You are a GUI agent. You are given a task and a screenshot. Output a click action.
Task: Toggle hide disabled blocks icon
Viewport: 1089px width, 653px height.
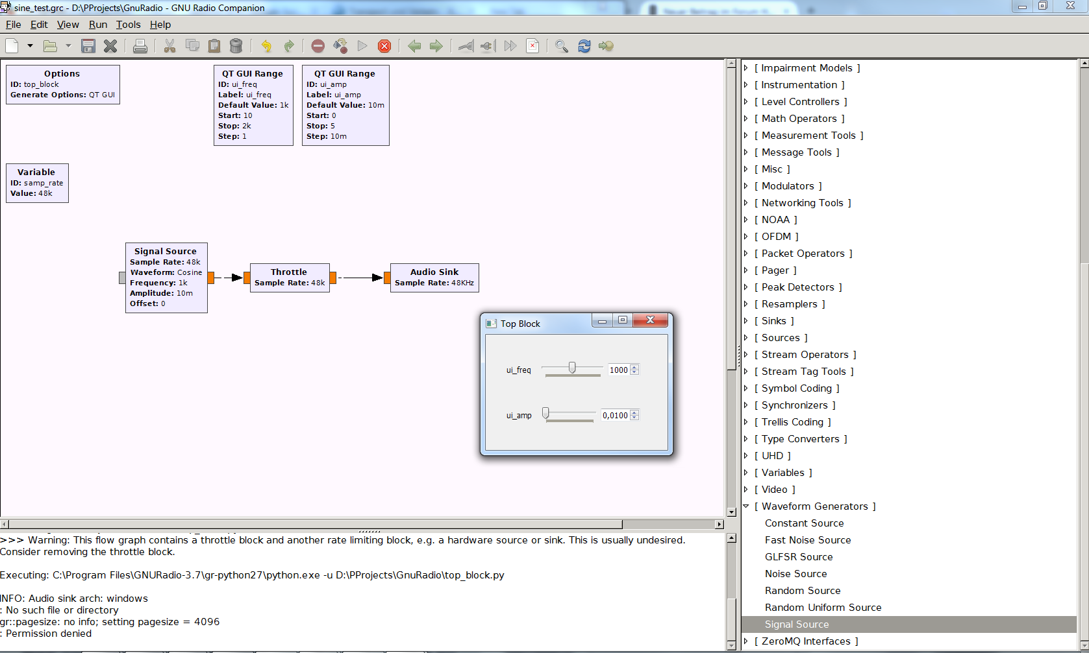[532, 46]
